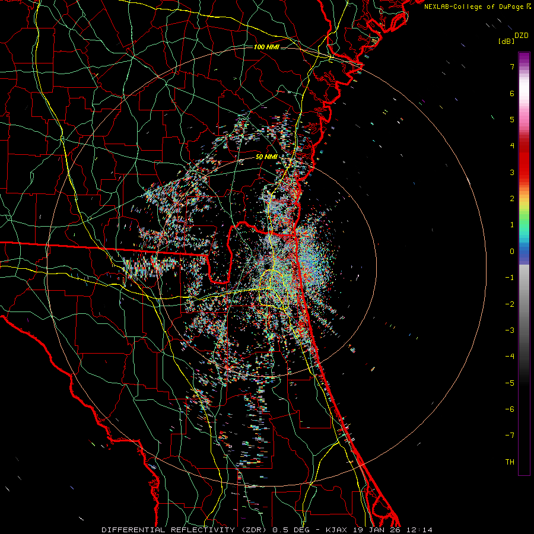Click the -3 dB label on scale
Screen dimensions: 534x534
pyautogui.click(x=510, y=330)
